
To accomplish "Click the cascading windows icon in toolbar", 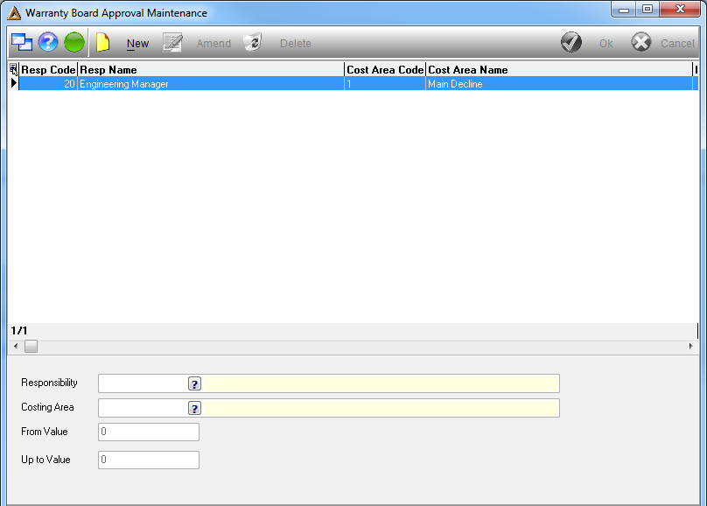I will point(22,43).
